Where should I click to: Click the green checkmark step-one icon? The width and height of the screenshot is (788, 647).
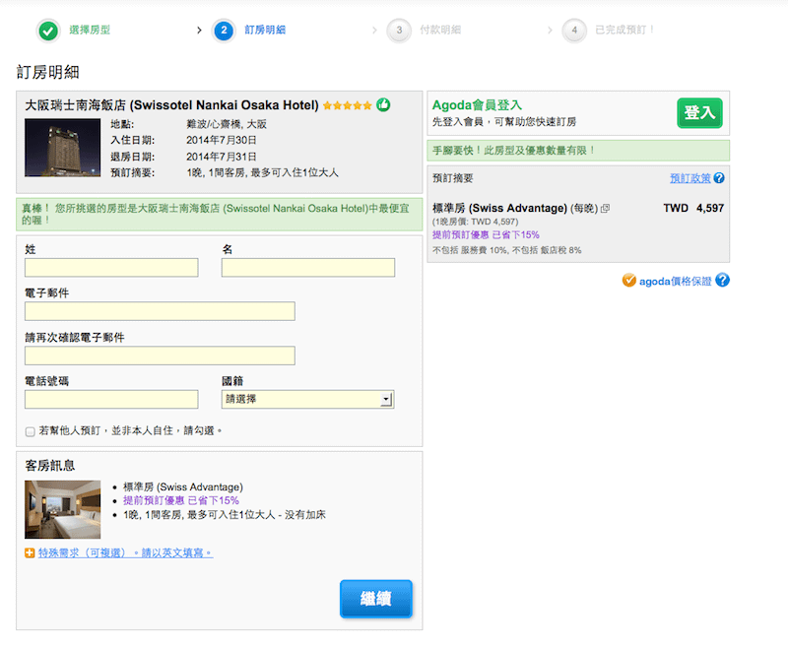(48, 31)
